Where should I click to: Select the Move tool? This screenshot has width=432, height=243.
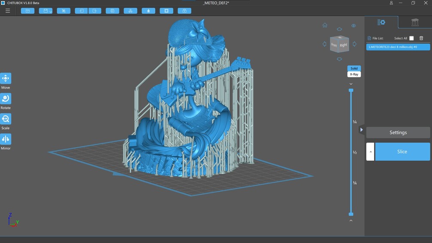[6, 79]
